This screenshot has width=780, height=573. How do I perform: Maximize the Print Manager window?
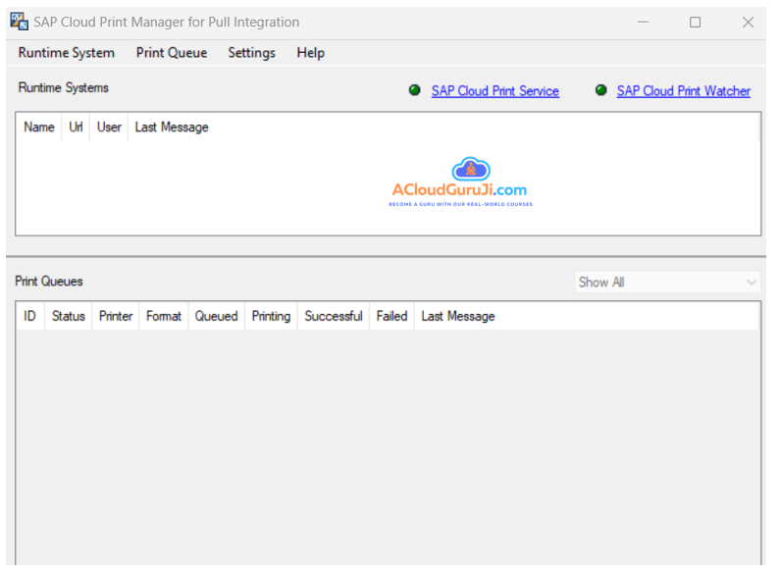click(695, 22)
